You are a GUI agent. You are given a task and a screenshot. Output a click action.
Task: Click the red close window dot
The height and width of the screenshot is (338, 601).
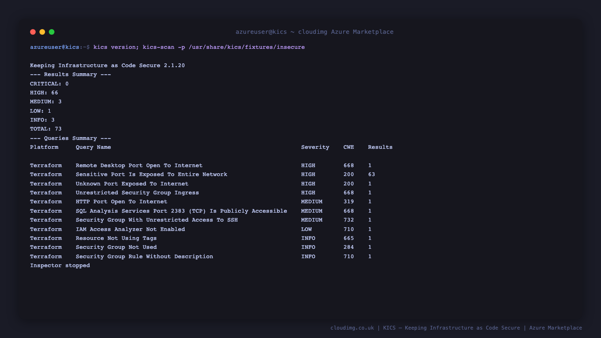[33, 32]
